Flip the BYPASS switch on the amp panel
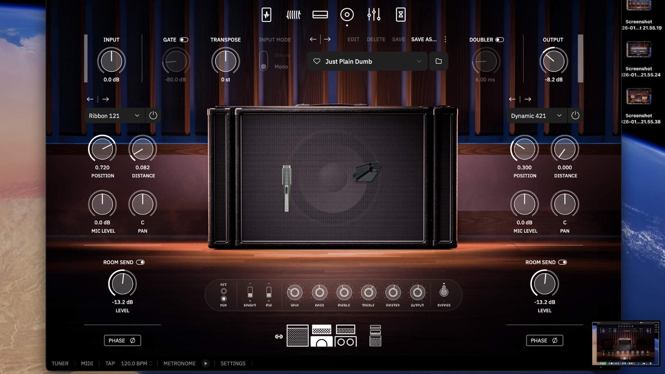This screenshot has width=665, height=374. (444, 293)
